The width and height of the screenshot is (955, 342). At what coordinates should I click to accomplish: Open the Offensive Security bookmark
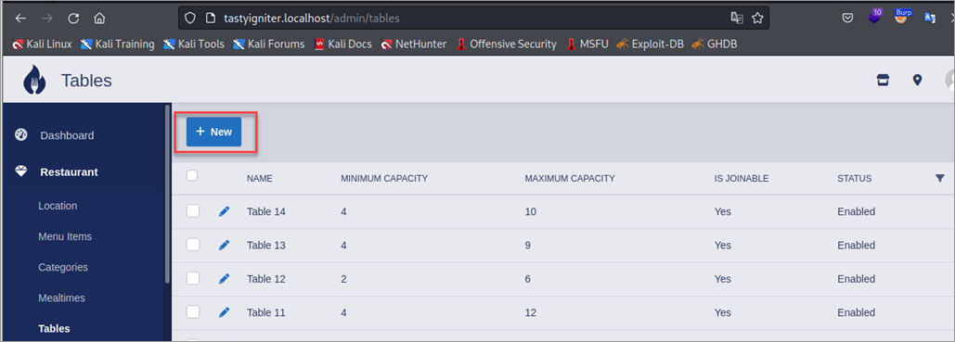(506, 44)
